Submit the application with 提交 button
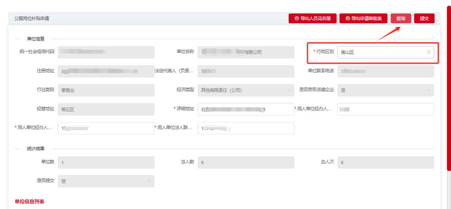 pyautogui.click(x=424, y=19)
